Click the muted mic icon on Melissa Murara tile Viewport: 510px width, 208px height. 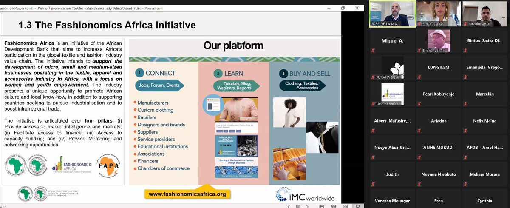coord(465,184)
